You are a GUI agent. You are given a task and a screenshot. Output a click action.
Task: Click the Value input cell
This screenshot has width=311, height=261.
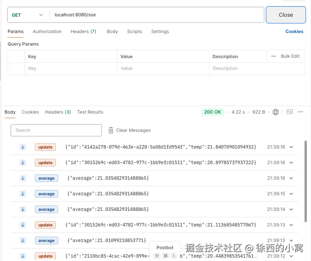(x=163, y=68)
